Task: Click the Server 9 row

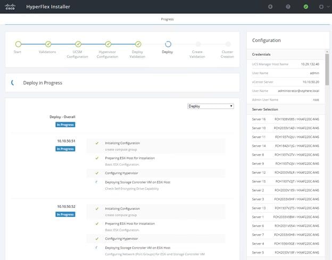Action: click(x=285, y=164)
